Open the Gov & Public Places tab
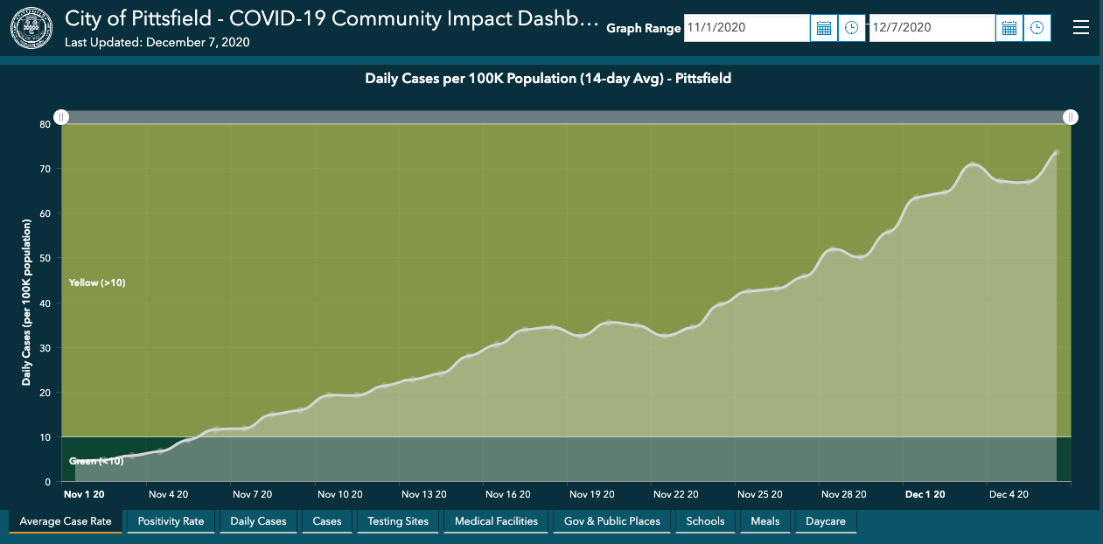This screenshot has height=544, width=1103. (x=611, y=521)
